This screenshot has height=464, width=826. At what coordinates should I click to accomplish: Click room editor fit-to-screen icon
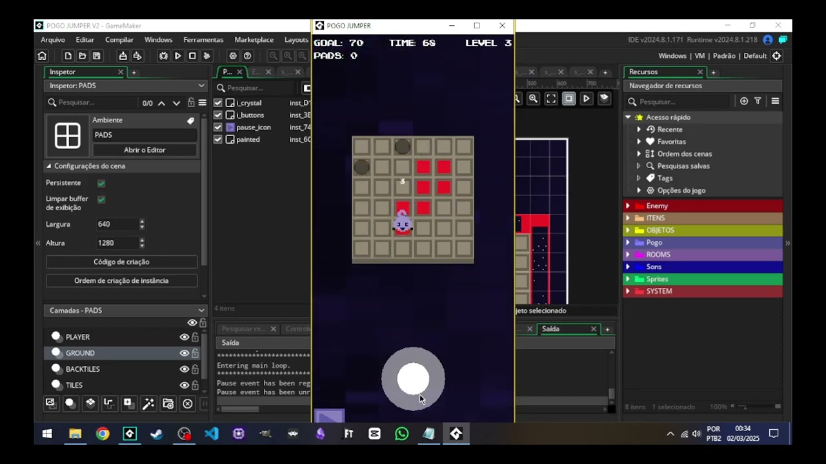[550, 99]
